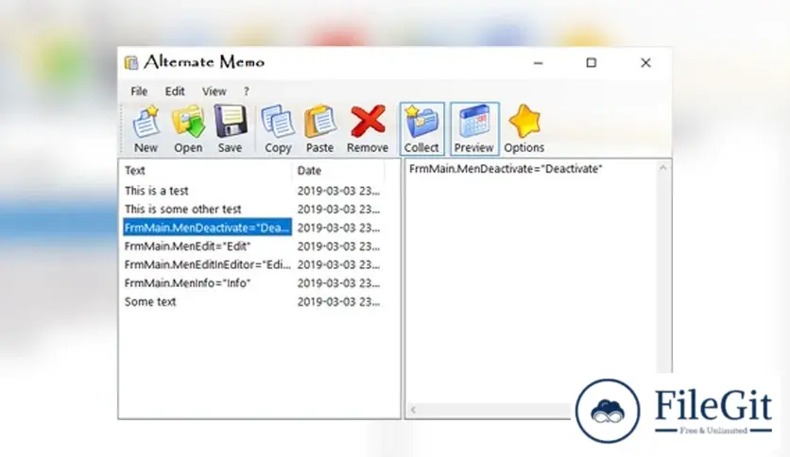Screen dimensions: 790x457
Task: Toggle the Preview pane button
Action: (474, 128)
